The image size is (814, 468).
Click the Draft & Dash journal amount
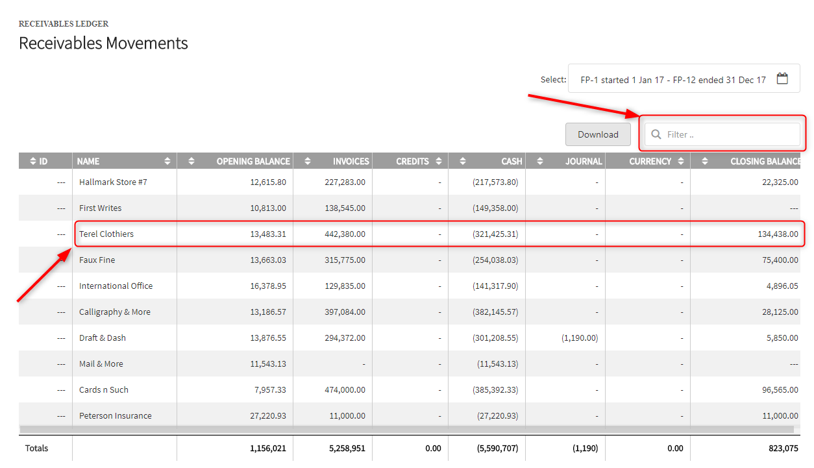click(x=578, y=338)
